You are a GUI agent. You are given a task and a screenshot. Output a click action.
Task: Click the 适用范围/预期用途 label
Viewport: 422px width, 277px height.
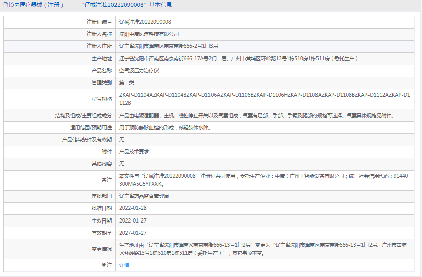[x=91, y=128]
